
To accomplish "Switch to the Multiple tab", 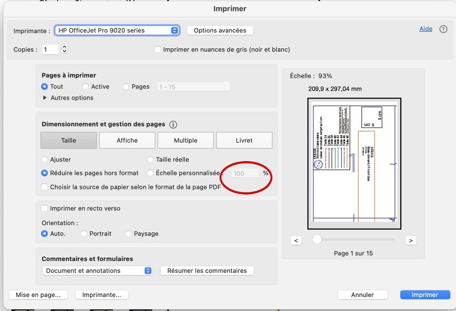I will (186, 140).
